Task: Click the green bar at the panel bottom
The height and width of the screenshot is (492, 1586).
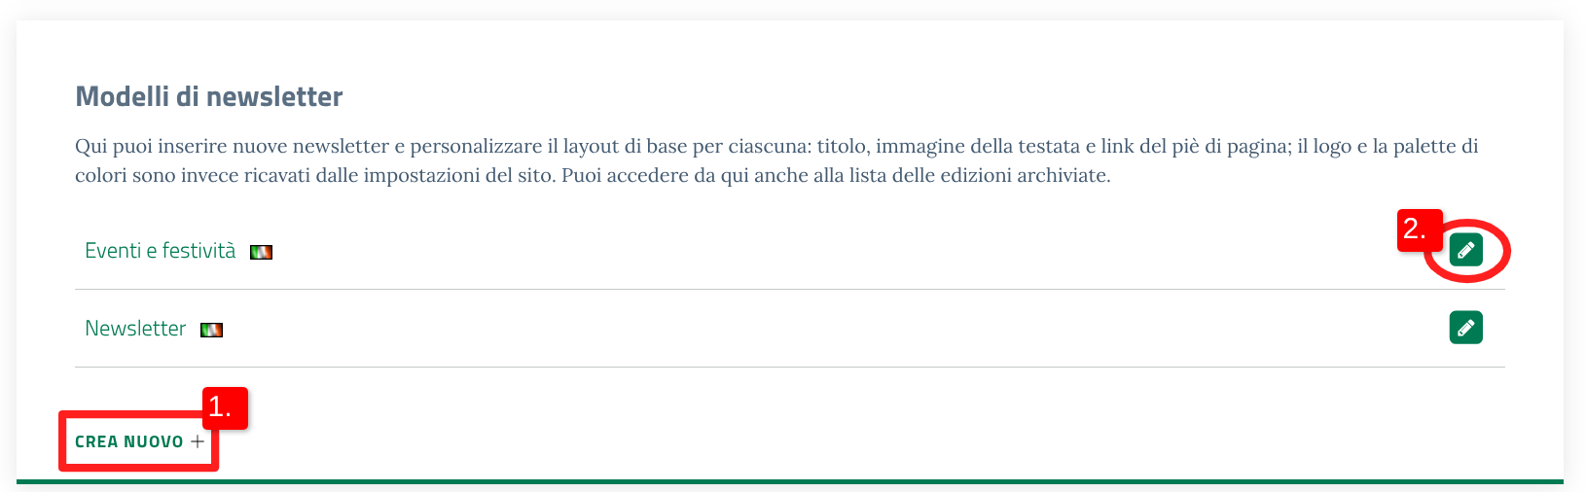Action: (x=790, y=481)
